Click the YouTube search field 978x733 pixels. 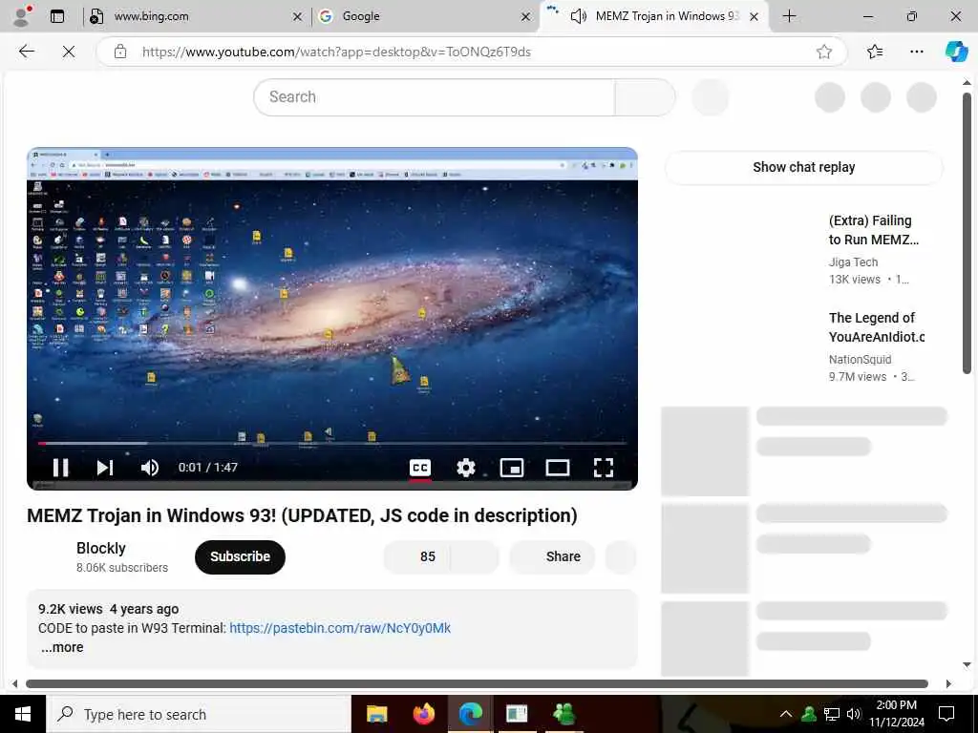(435, 97)
